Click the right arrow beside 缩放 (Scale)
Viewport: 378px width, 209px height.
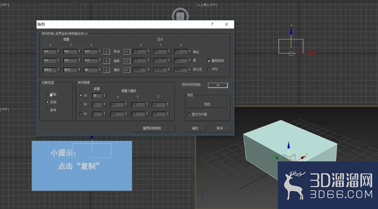click(x=127, y=70)
